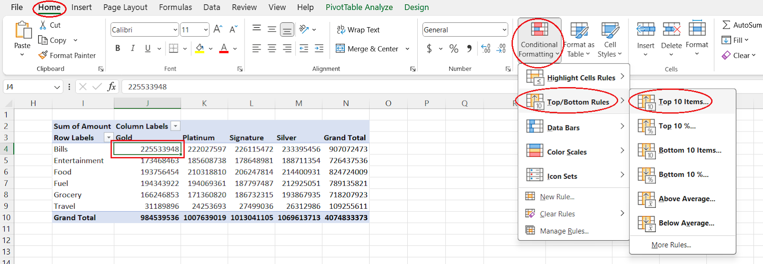
Task: Align text to the right
Action: tap(287, 48)
